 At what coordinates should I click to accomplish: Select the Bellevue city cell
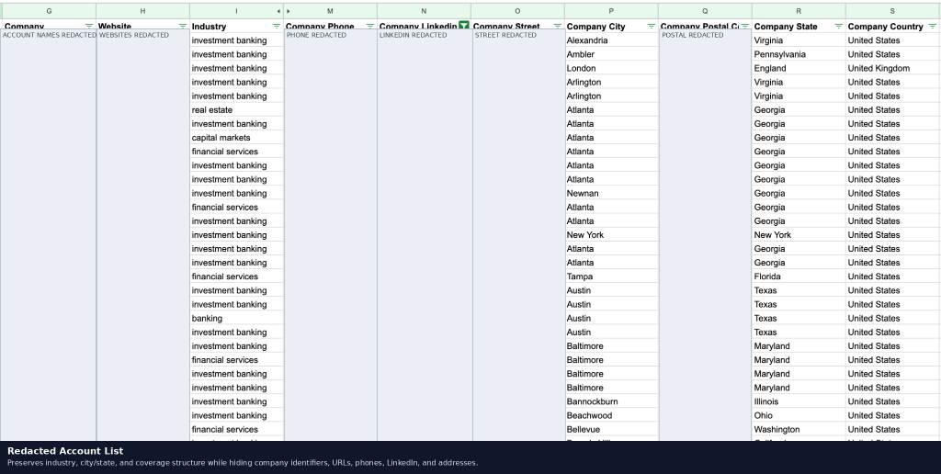(611, 429)
